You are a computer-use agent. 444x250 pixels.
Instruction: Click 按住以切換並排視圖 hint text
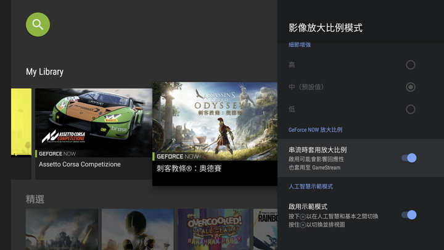pyautogui.click(x=316, y=225)
